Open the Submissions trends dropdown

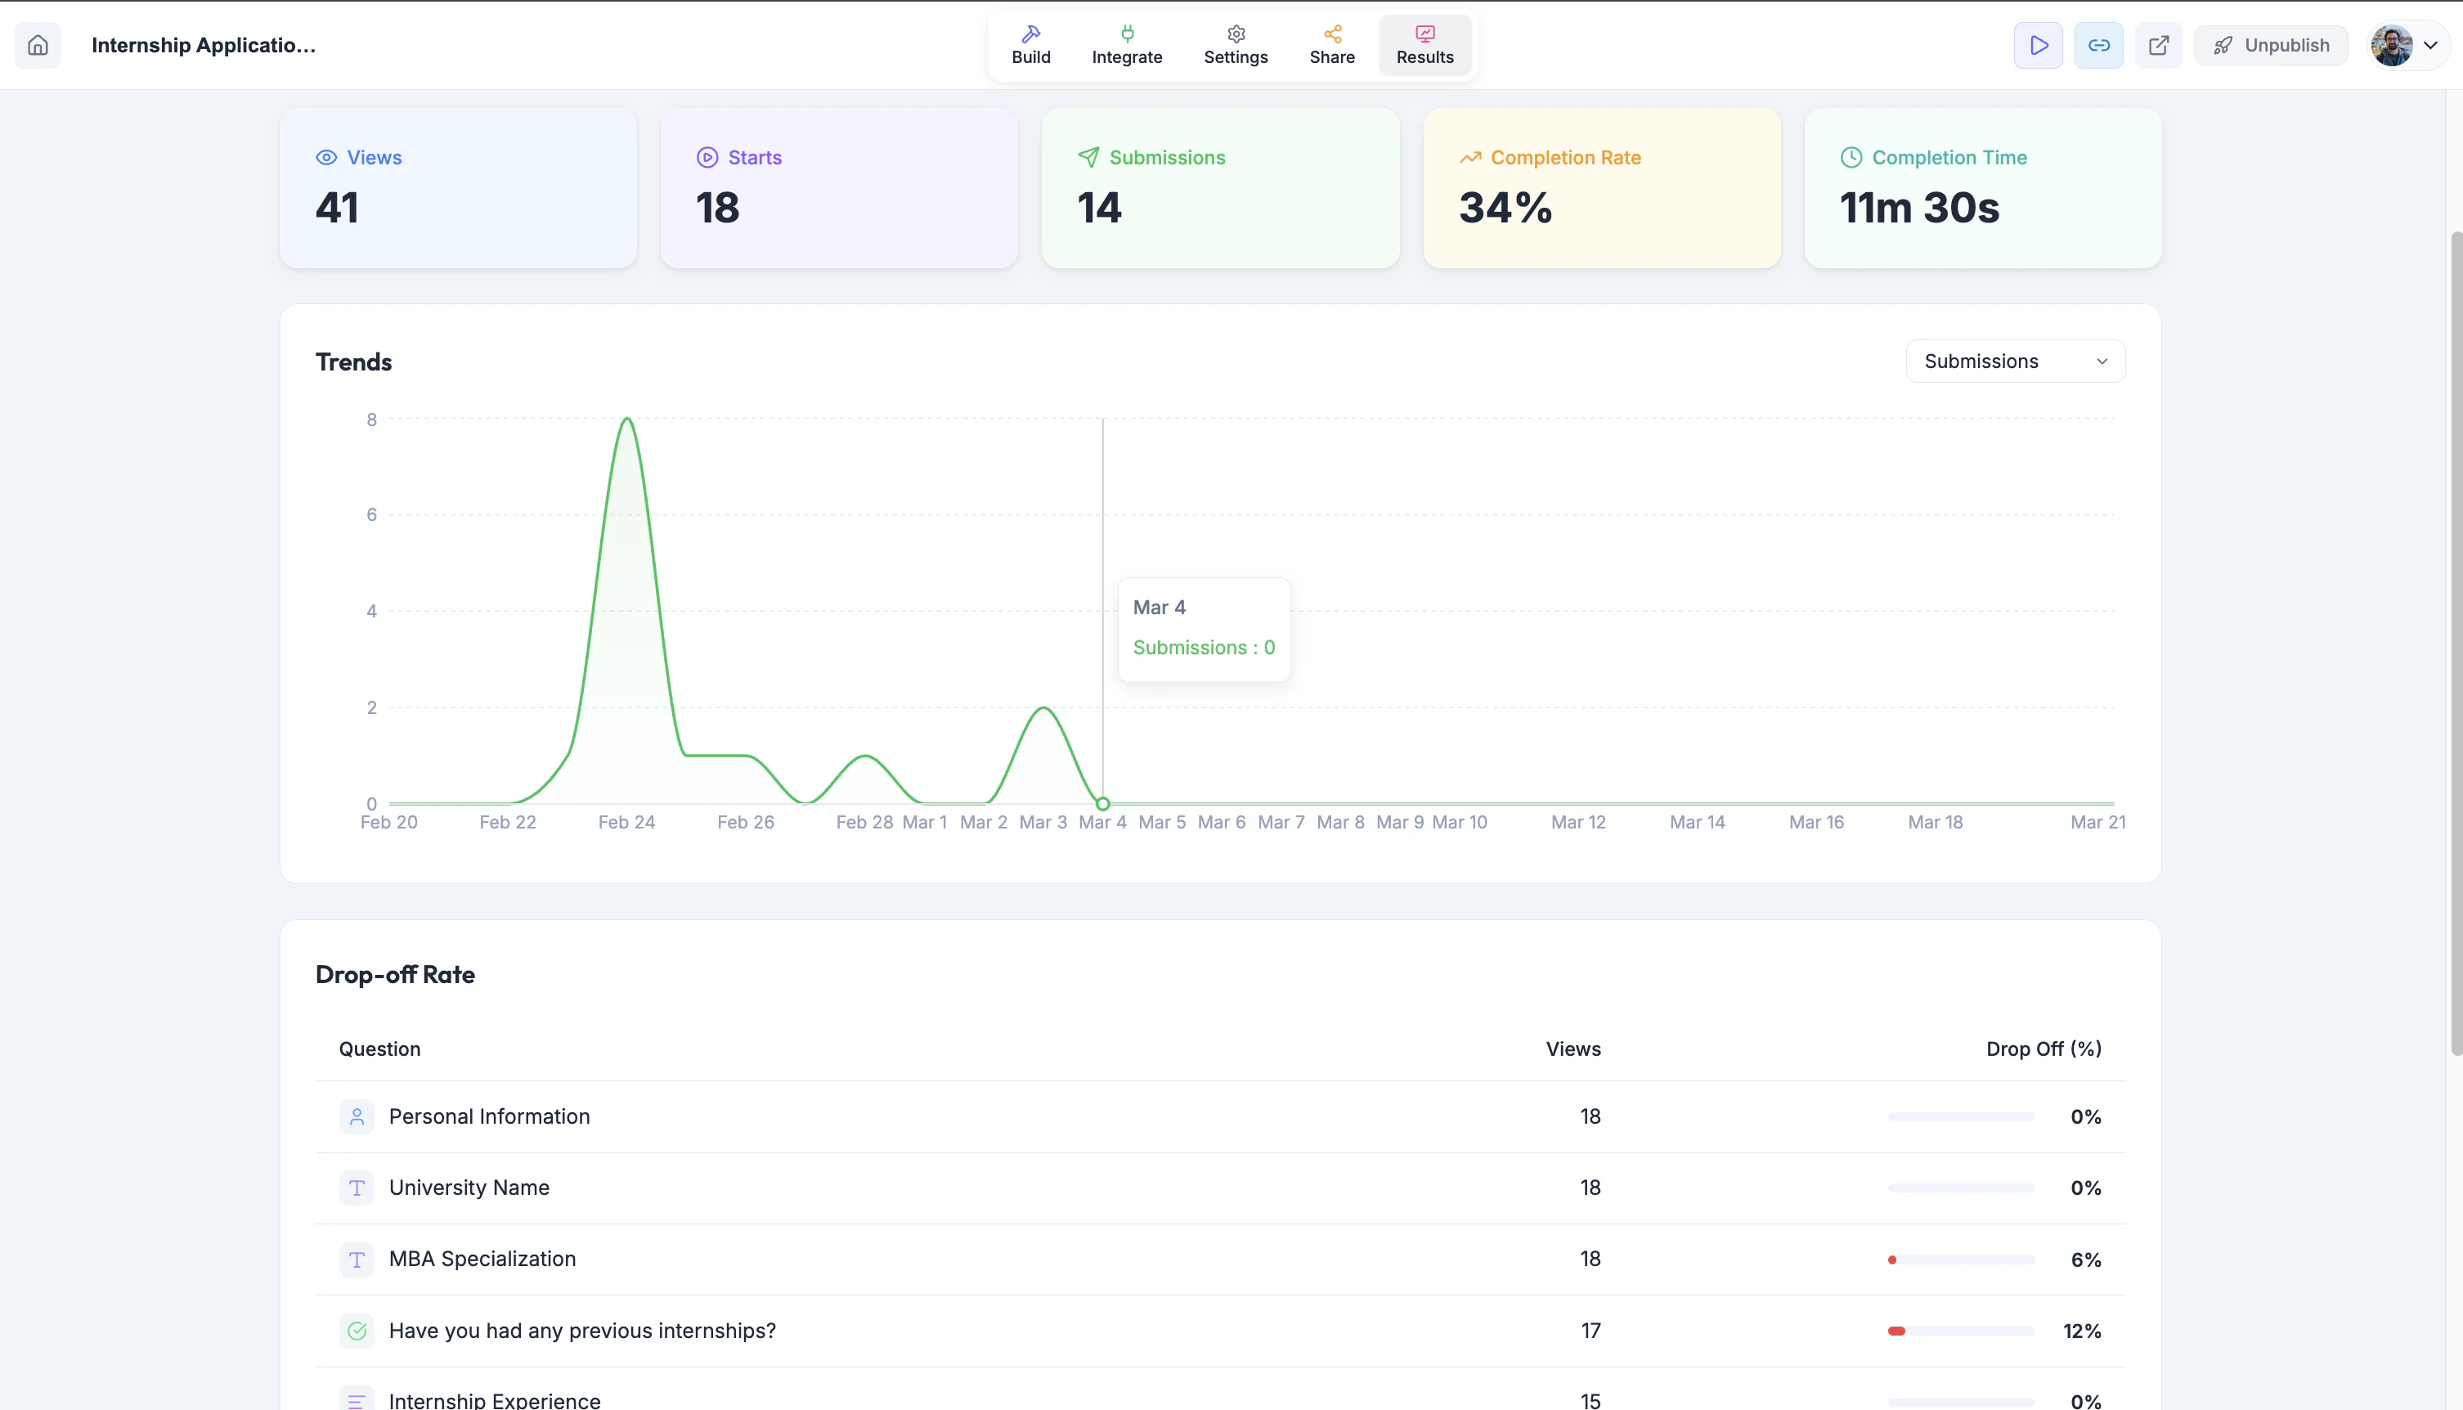(x=2015, y=361)
